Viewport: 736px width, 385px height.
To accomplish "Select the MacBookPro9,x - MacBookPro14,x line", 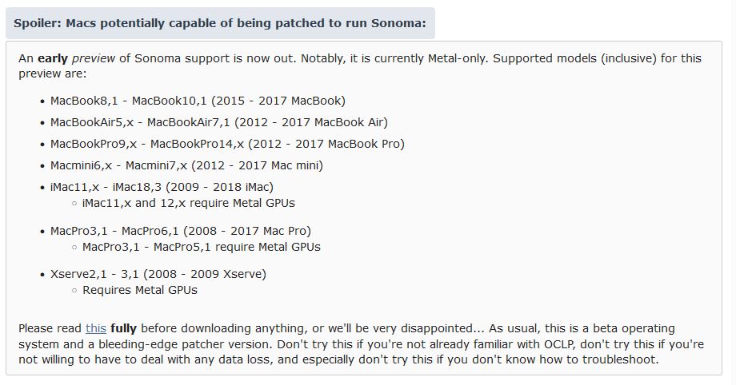I will 227,144.
